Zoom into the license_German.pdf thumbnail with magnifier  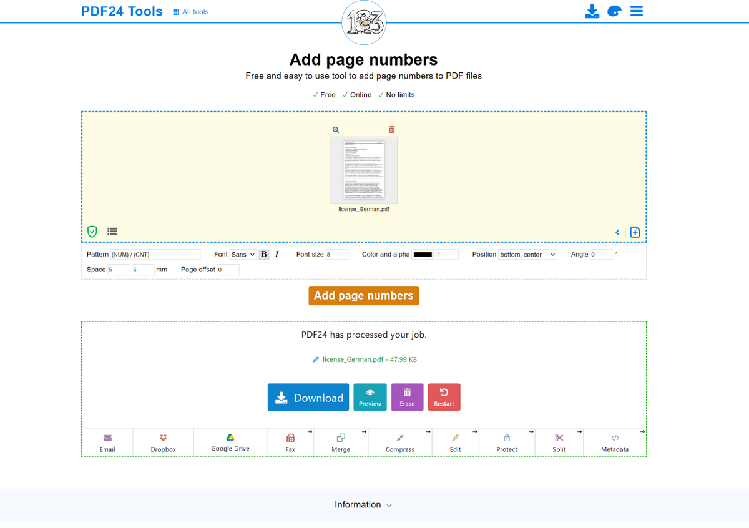(336, 130)
